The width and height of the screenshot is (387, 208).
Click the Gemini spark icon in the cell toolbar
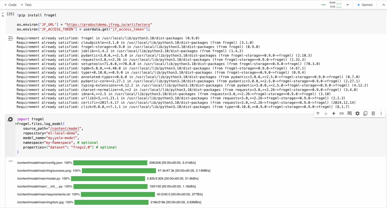334,113
